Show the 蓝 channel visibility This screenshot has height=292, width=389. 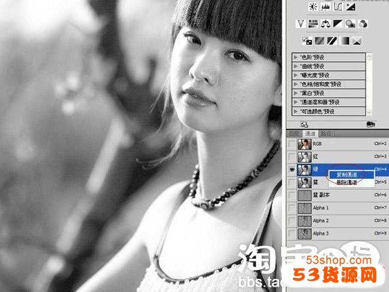tap(292, 182)
